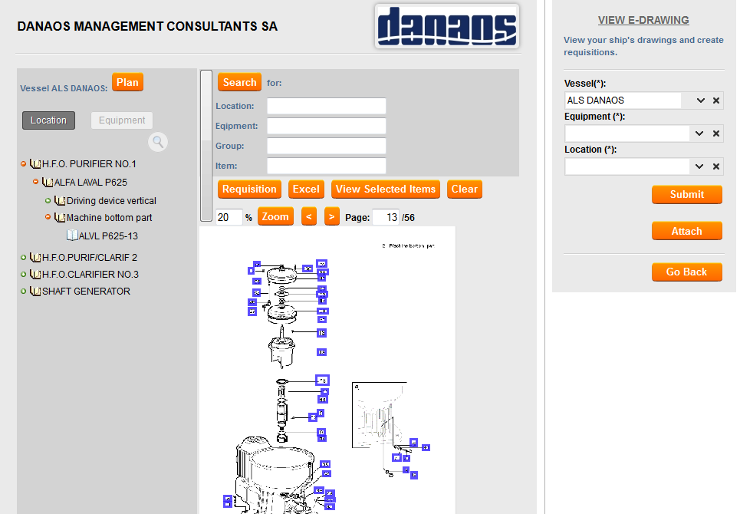
Task: Expand the H.F.O.PURIF/CLARIF 2 node
Action: coord(23,257)
